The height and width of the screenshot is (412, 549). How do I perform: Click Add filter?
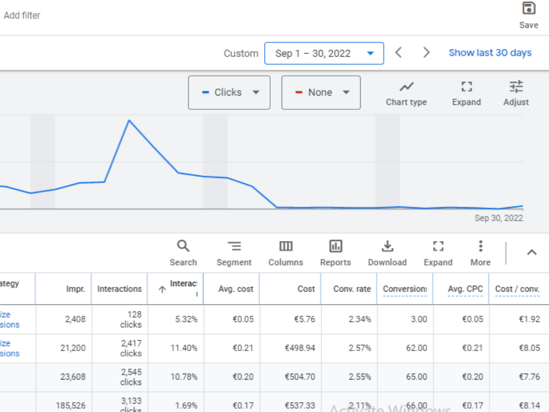click(23, 15)
